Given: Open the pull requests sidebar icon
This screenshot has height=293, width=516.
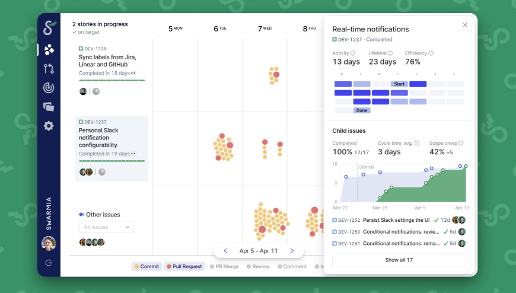Looking at the screenshot, I should pos(49,68).
